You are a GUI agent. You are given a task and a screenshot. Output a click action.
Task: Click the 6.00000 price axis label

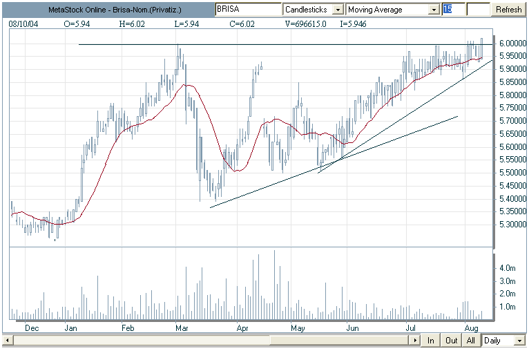point(513,44)
